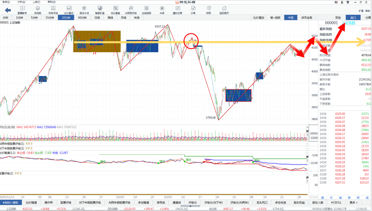This screenshot has height=211, width=372.
Task: Click the 4197.23 peak on chart
Action: (168, 25)
